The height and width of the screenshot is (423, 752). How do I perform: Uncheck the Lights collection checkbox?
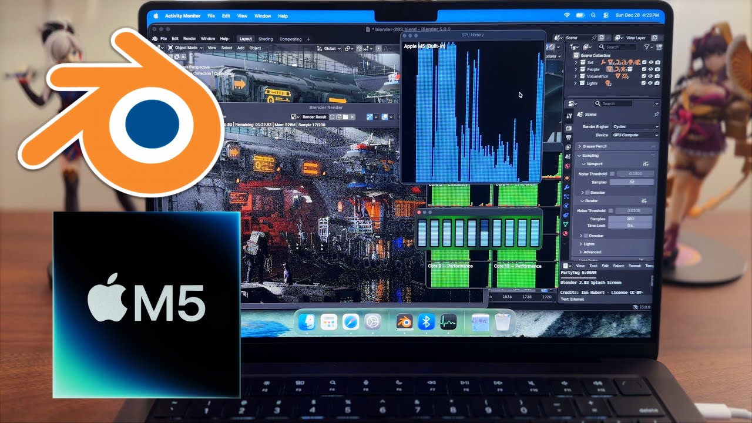pos(643,83)
